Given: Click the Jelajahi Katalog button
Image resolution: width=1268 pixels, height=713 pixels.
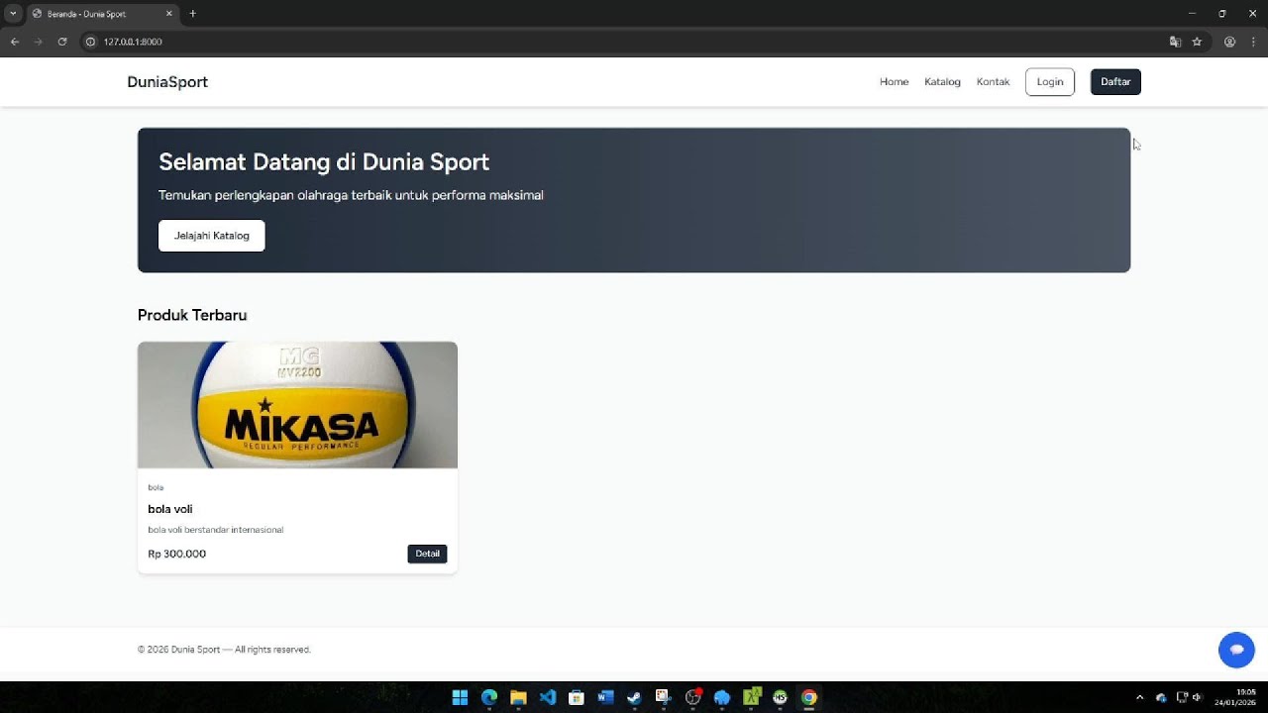Looking at the screenshot, I should [212, 236].
